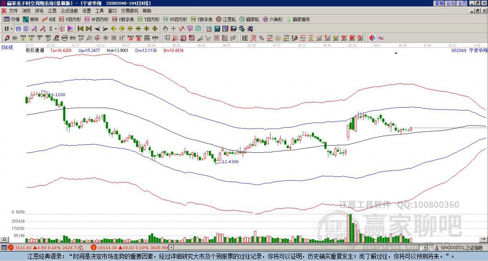Open the 文件 menu

[x=13, y=11]
